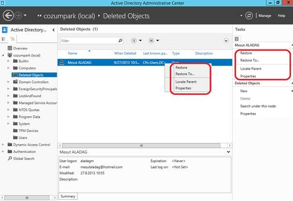Sort by When Deleted column
The image size is (293, 201).
125,53
